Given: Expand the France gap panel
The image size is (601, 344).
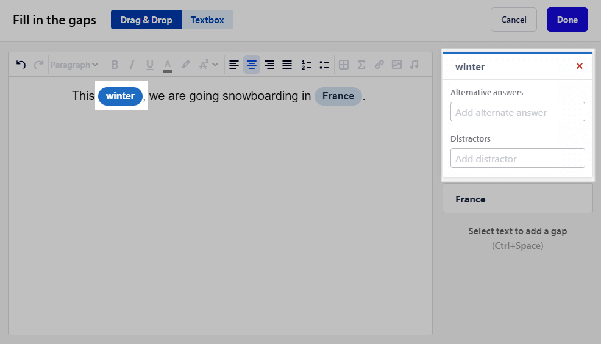Looking at the screenshot, I should [517, 199].
